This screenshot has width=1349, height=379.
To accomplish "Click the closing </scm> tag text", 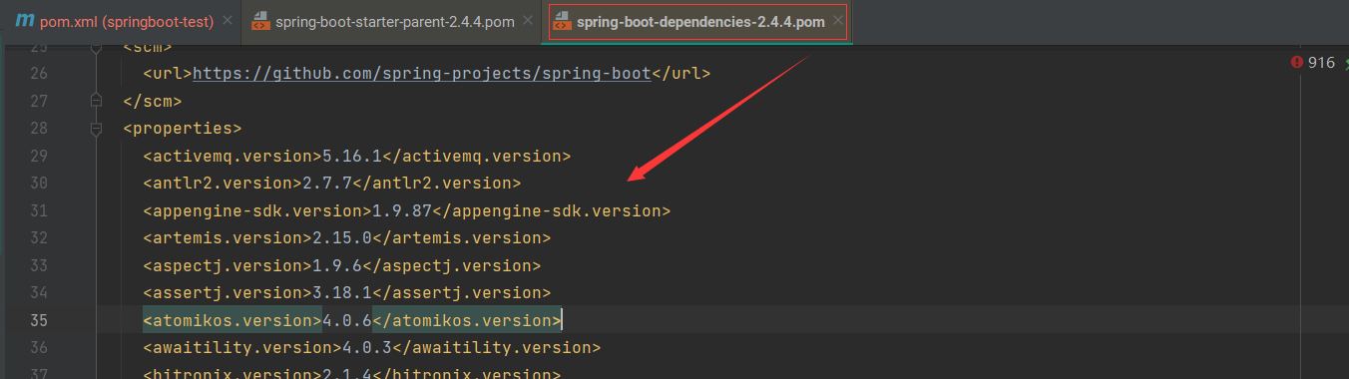I will pos(152,101).
